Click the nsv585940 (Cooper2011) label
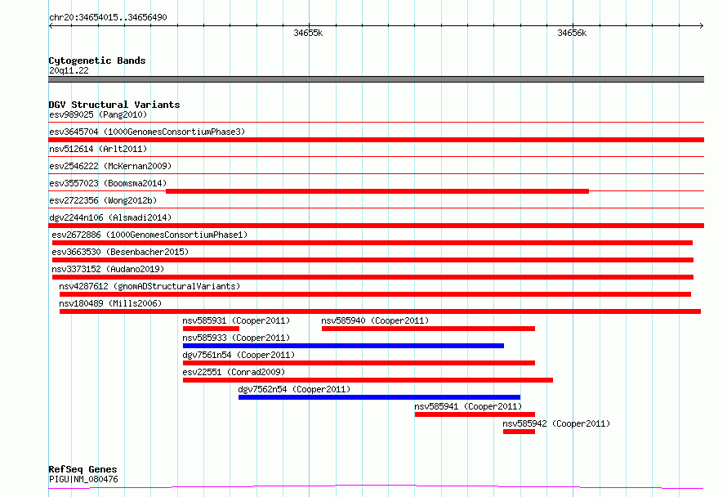This screenshot has height=497, width=727. tap(375, 320)
